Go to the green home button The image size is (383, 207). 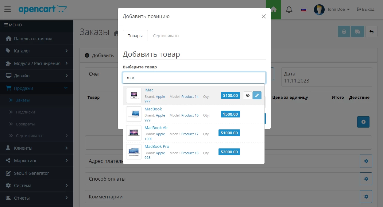273,10
